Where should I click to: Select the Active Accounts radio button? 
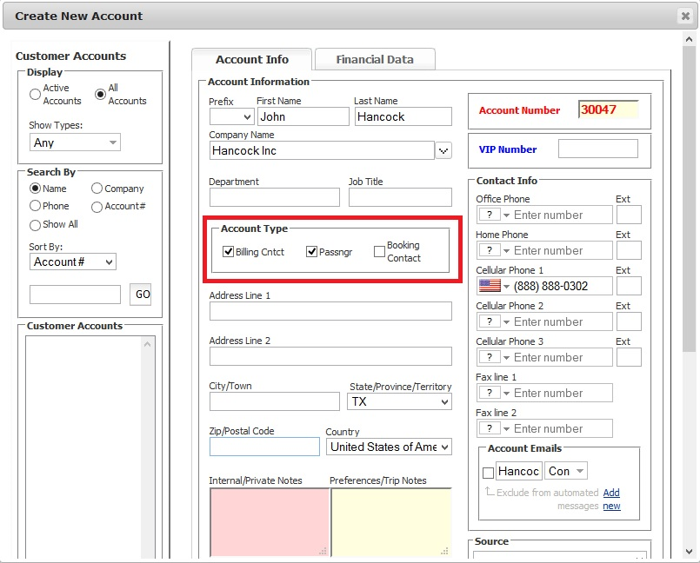[x=35, y=94]
